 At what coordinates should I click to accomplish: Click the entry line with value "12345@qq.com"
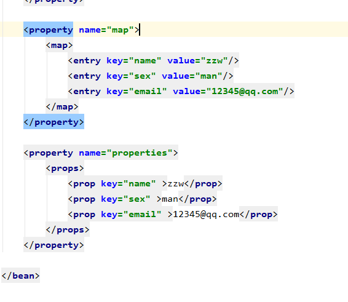click(181, 91)
